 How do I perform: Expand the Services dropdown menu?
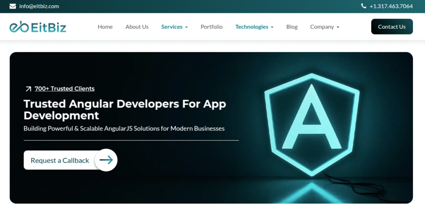pyautogui.click(x=175, y=27)
